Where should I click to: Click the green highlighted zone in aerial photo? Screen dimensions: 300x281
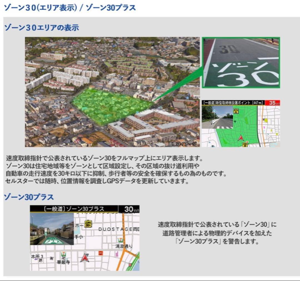coord(111,106)
